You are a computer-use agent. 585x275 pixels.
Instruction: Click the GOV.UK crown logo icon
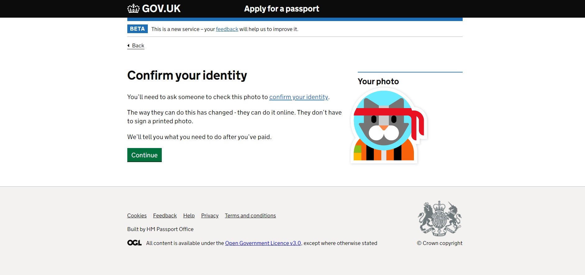pyautogui.click(x=133, y=9)
